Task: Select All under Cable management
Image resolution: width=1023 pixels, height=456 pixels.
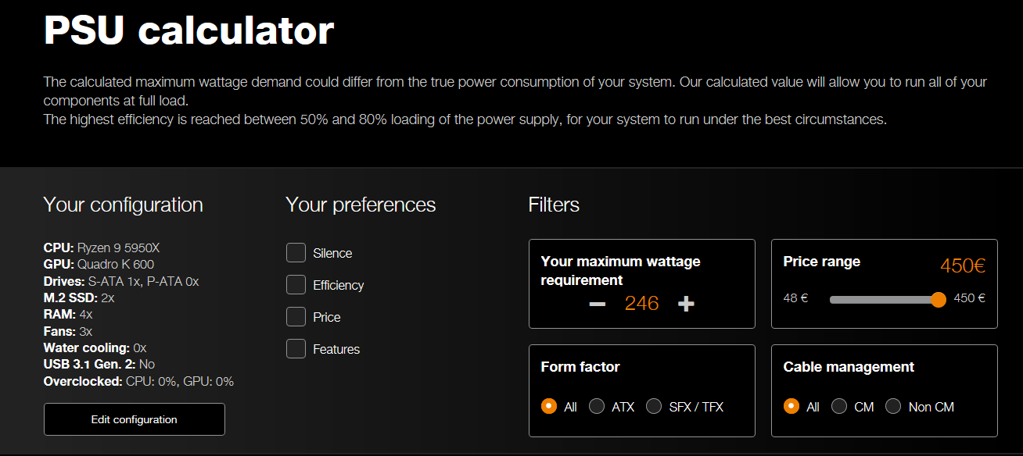Action: [791, 407]
